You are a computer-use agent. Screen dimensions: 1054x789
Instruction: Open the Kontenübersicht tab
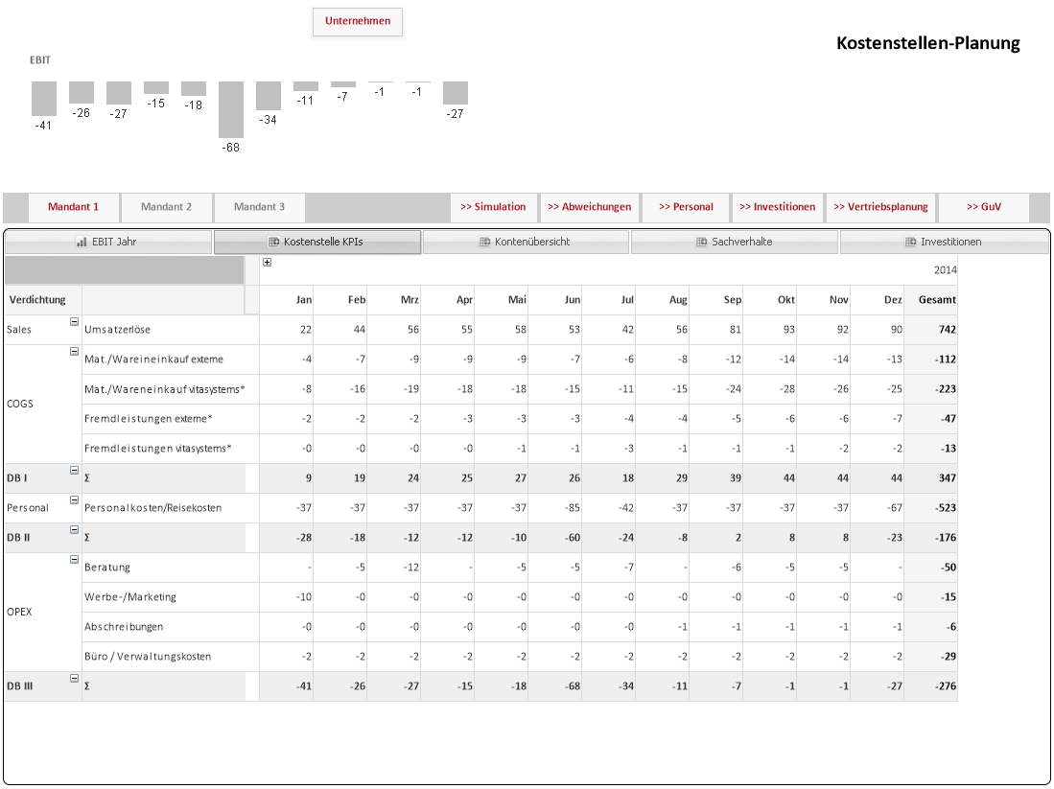pyautogui.click(x=526, y=242)
